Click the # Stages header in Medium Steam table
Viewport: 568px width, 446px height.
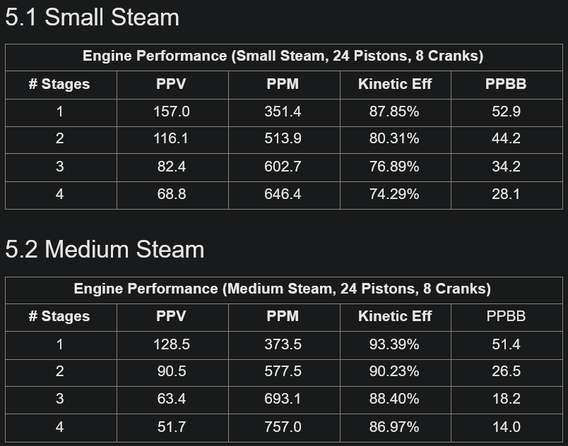pyautogui.click(x=59, y=316)
